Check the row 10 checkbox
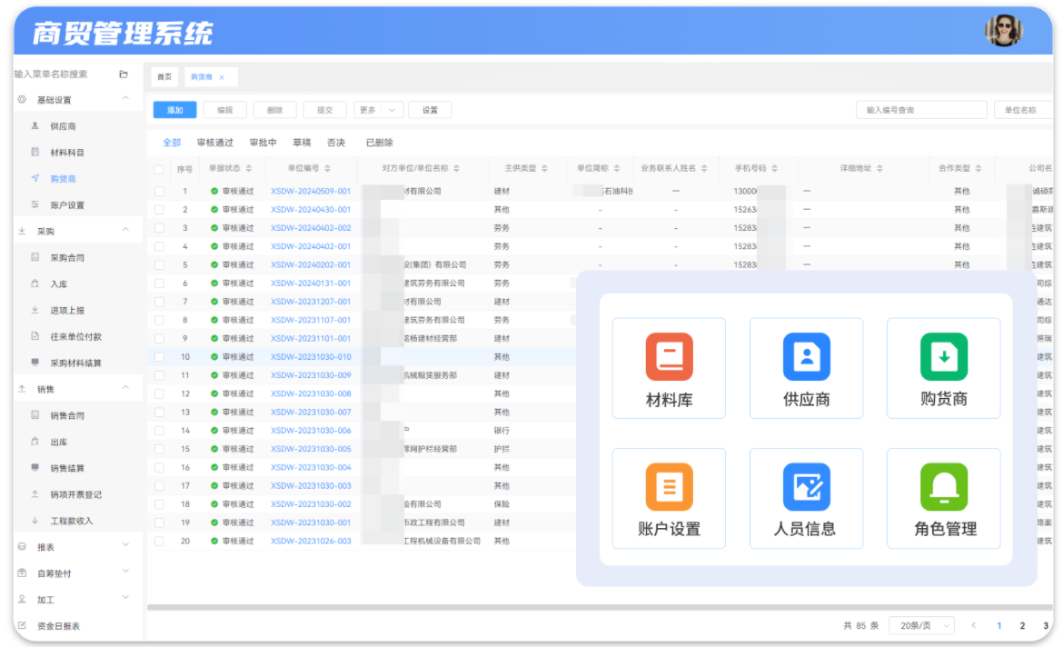Image resolution: width=1063 pixels, height=647 pixels. coord(159,357)
